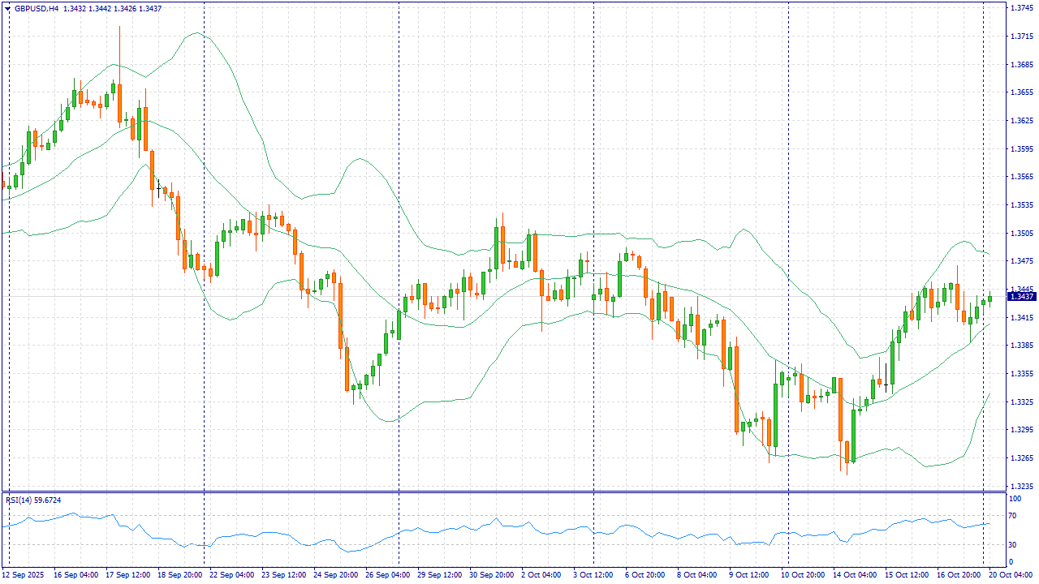
Task: Click the current price tag 1.3437
Action: [x=1020, y=297]
